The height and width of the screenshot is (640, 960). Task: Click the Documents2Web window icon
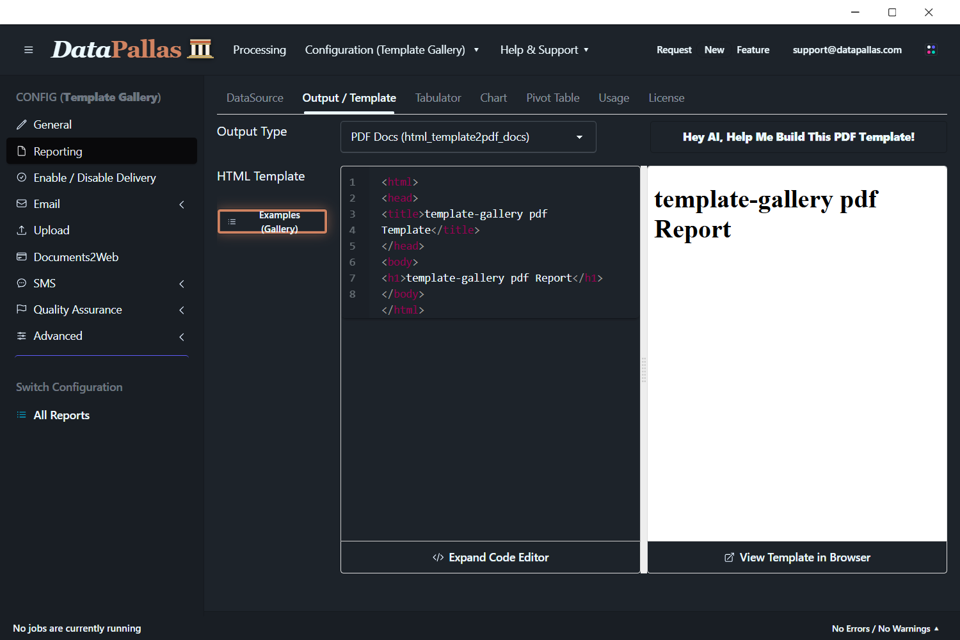point(22,257)
